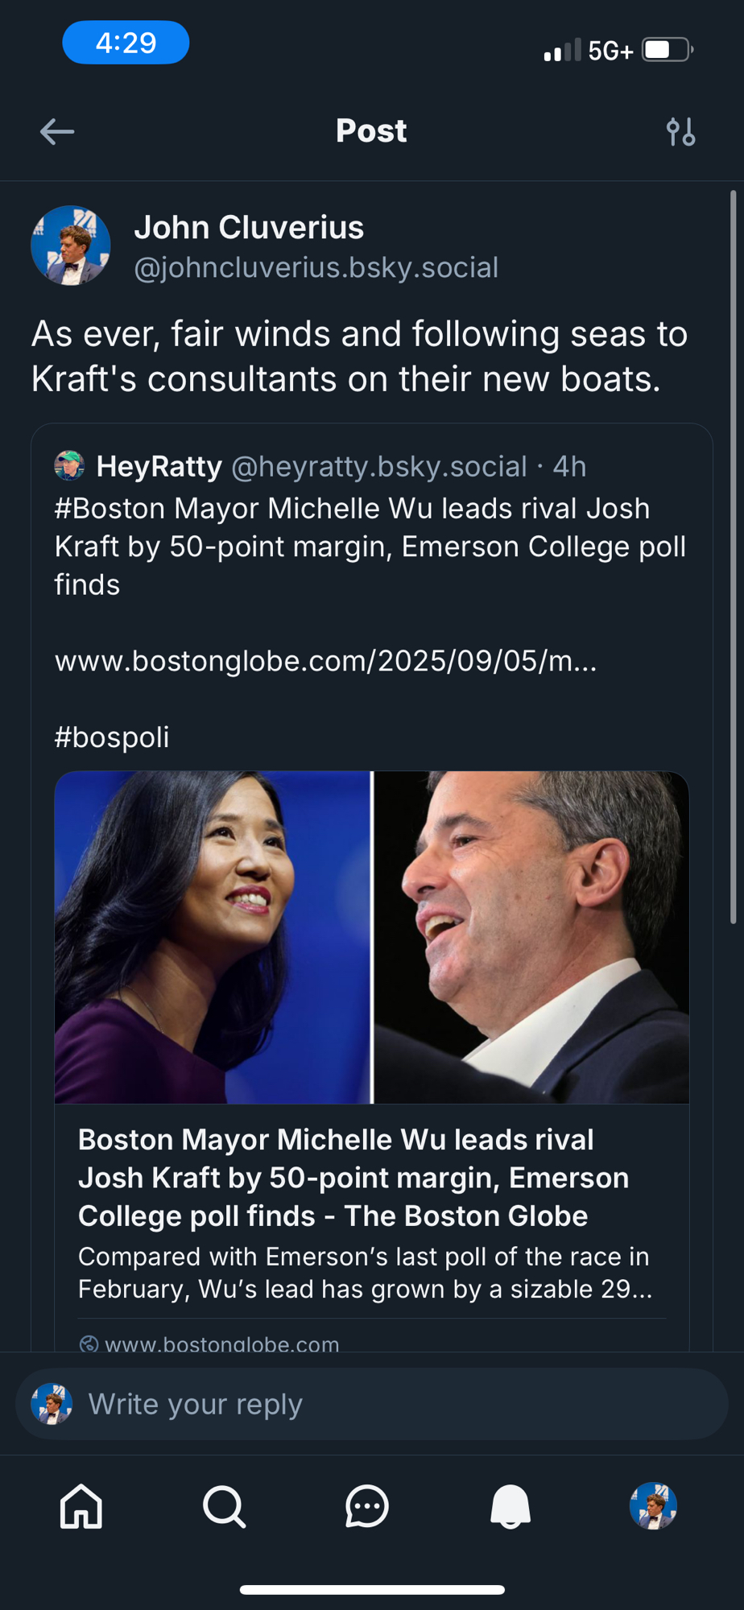This screenshot has width=744, height=1610.
Task: Tap John Cluverius profile avatar
Action: tap(71, 246)
